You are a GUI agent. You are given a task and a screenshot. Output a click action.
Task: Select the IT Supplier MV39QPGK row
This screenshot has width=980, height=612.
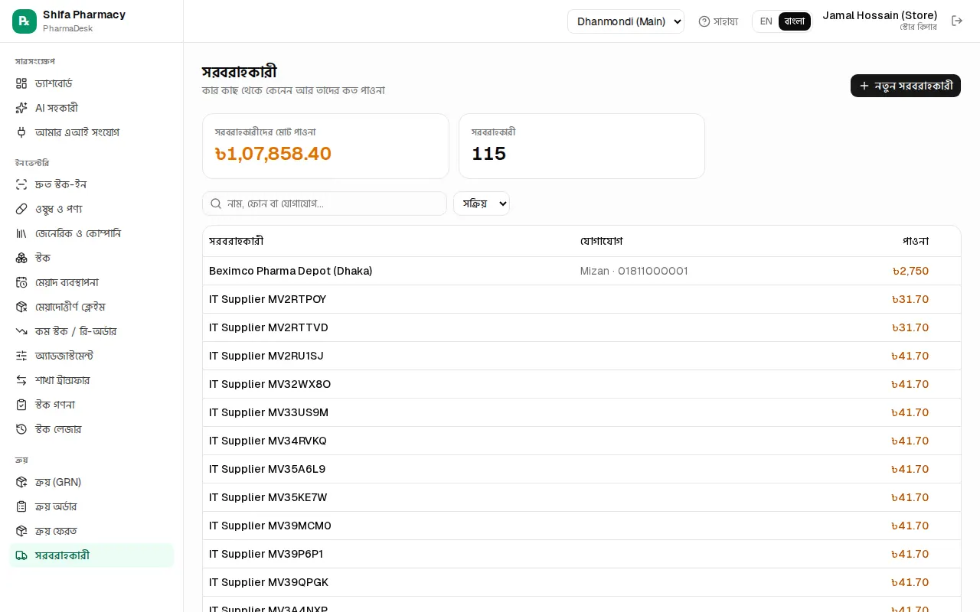coord(581,582)
